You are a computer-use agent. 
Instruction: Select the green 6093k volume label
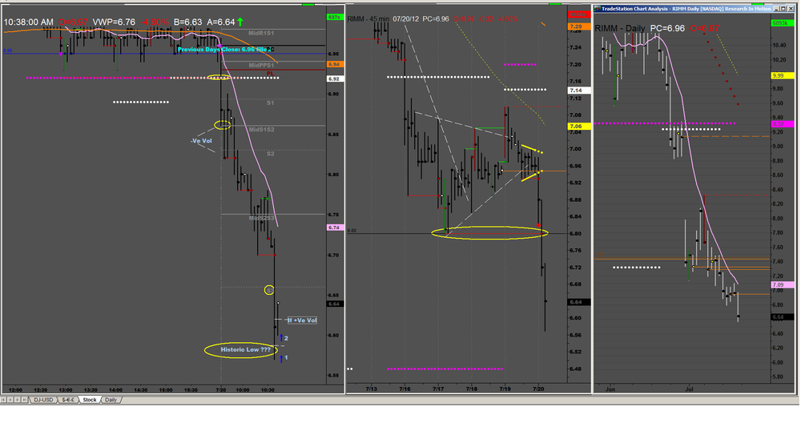pyautogui.click(x=782, y=23)
